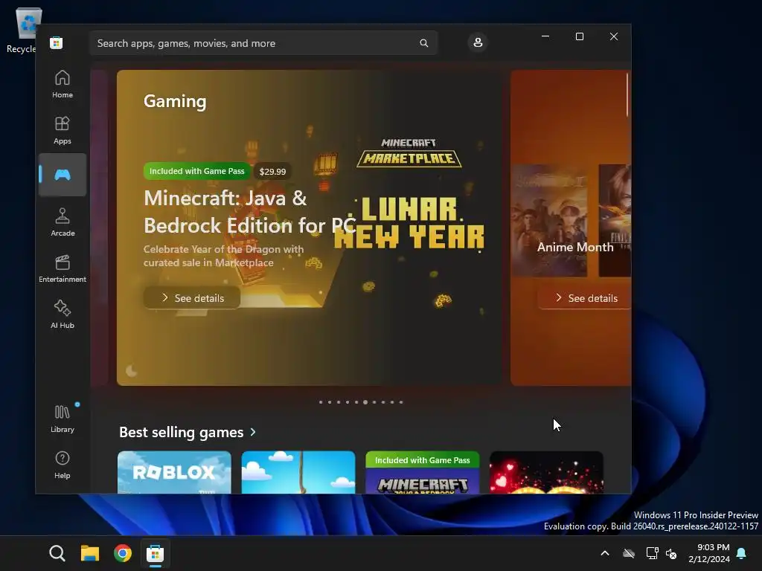This screenshot has width=762, height=571.
Task: Select the highlighted carousel page dot
Action: tap(365, 402)
